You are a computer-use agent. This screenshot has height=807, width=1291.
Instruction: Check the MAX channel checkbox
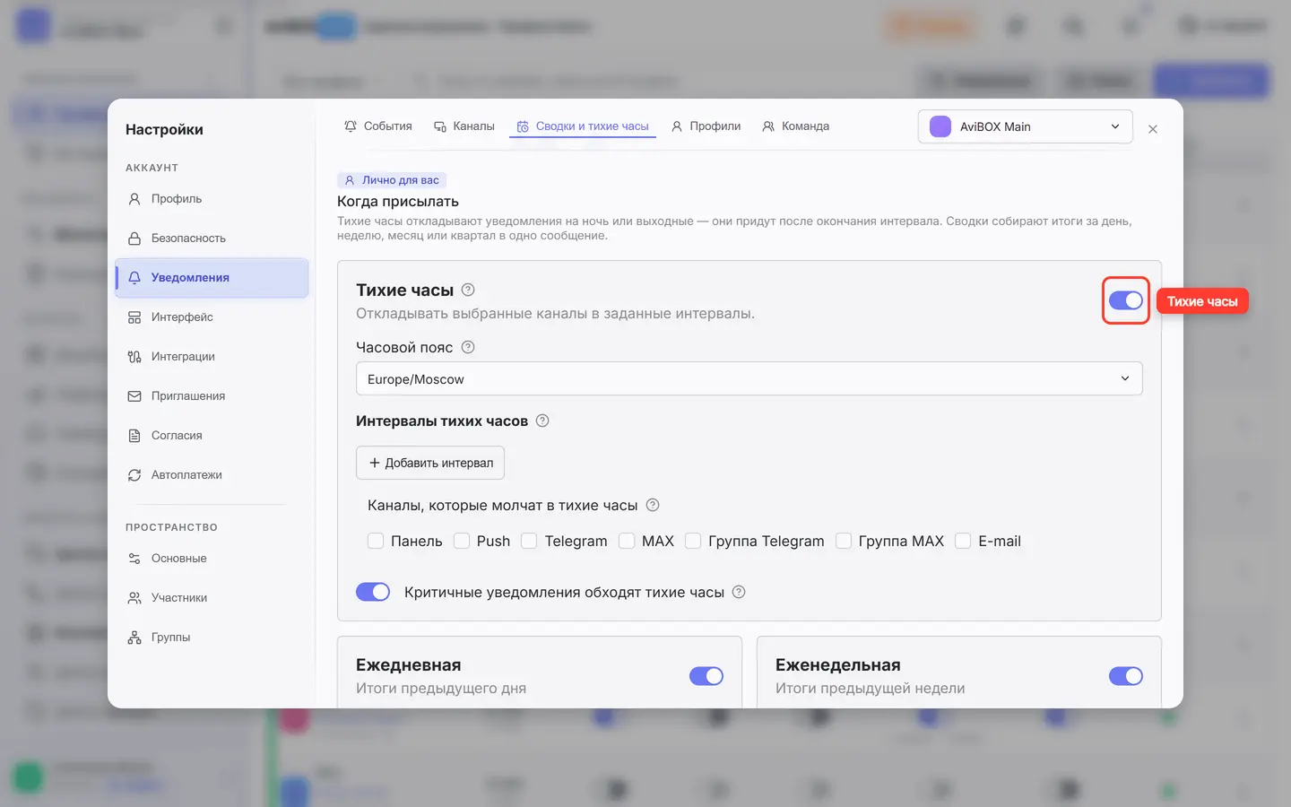click(627, 541)
